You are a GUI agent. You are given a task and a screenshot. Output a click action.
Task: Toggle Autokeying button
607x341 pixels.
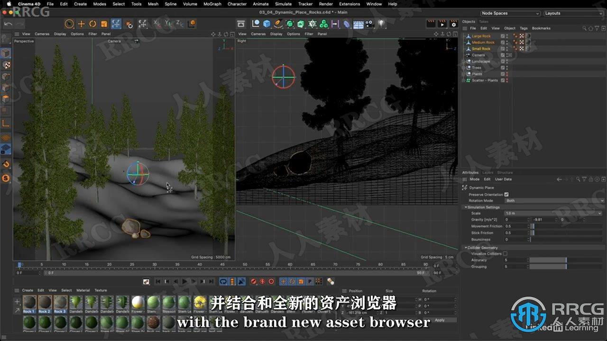tap(262, 281)
